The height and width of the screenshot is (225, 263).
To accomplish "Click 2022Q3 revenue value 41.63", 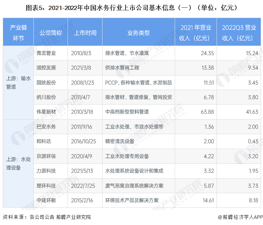I will pyautogui.click(x=252, y=112).
